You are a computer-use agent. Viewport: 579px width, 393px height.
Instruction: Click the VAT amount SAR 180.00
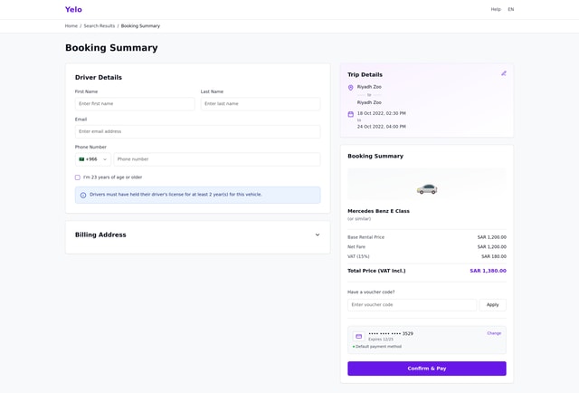494,256
